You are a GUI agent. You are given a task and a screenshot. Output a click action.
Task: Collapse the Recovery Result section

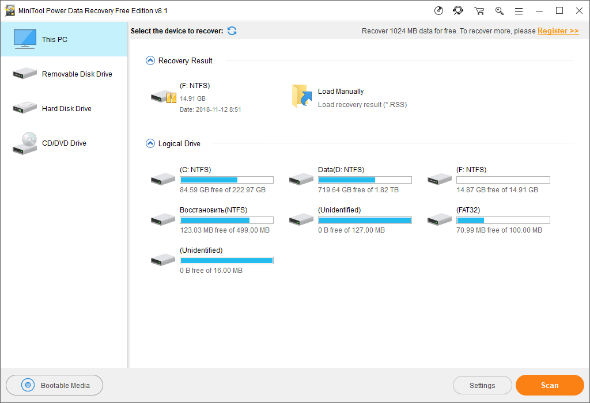point(150,60)
